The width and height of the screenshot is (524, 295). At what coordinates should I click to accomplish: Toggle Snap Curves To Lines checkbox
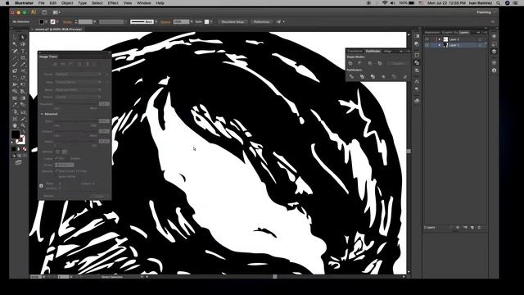click(56, 171)
